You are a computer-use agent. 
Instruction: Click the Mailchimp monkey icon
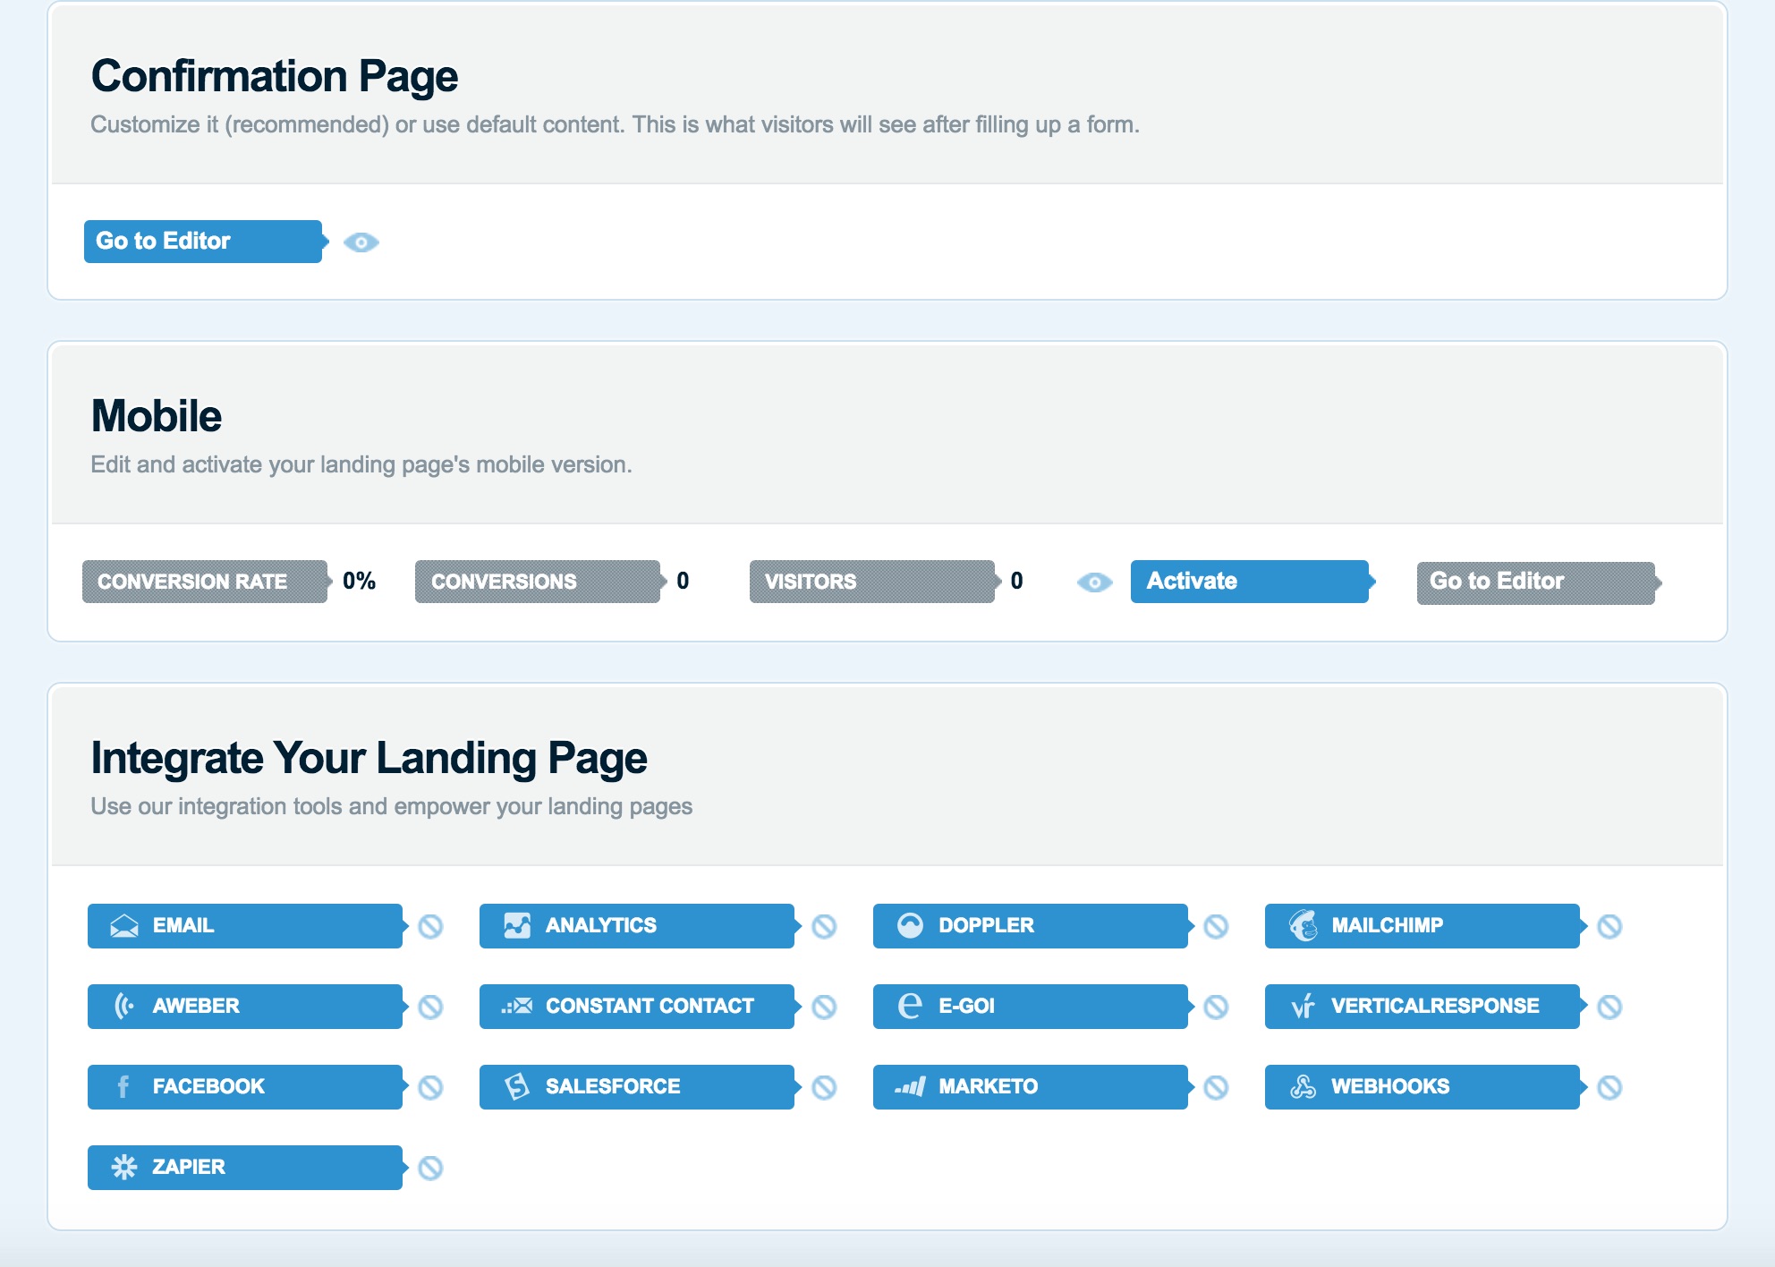point(1304,926)
